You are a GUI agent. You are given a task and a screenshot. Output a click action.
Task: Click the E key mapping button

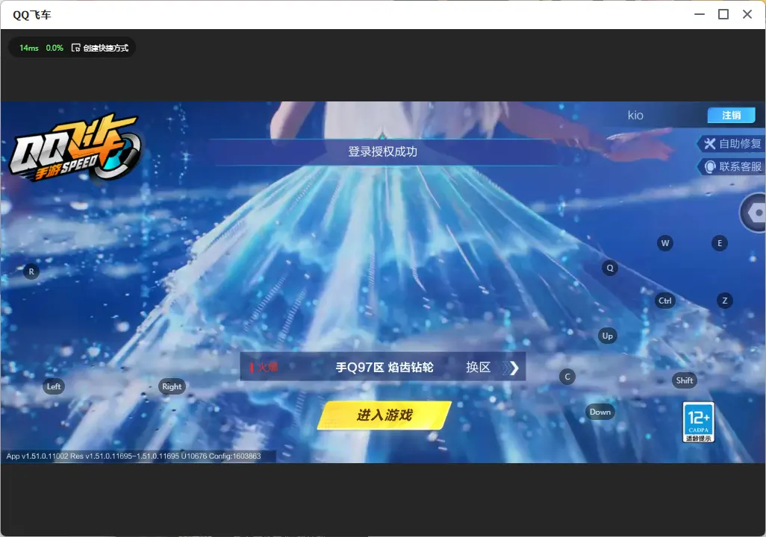[x=719, y=243]
